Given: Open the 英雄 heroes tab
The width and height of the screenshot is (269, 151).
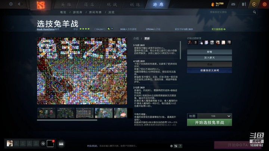Looking at the screenshot, I should 66,4.
